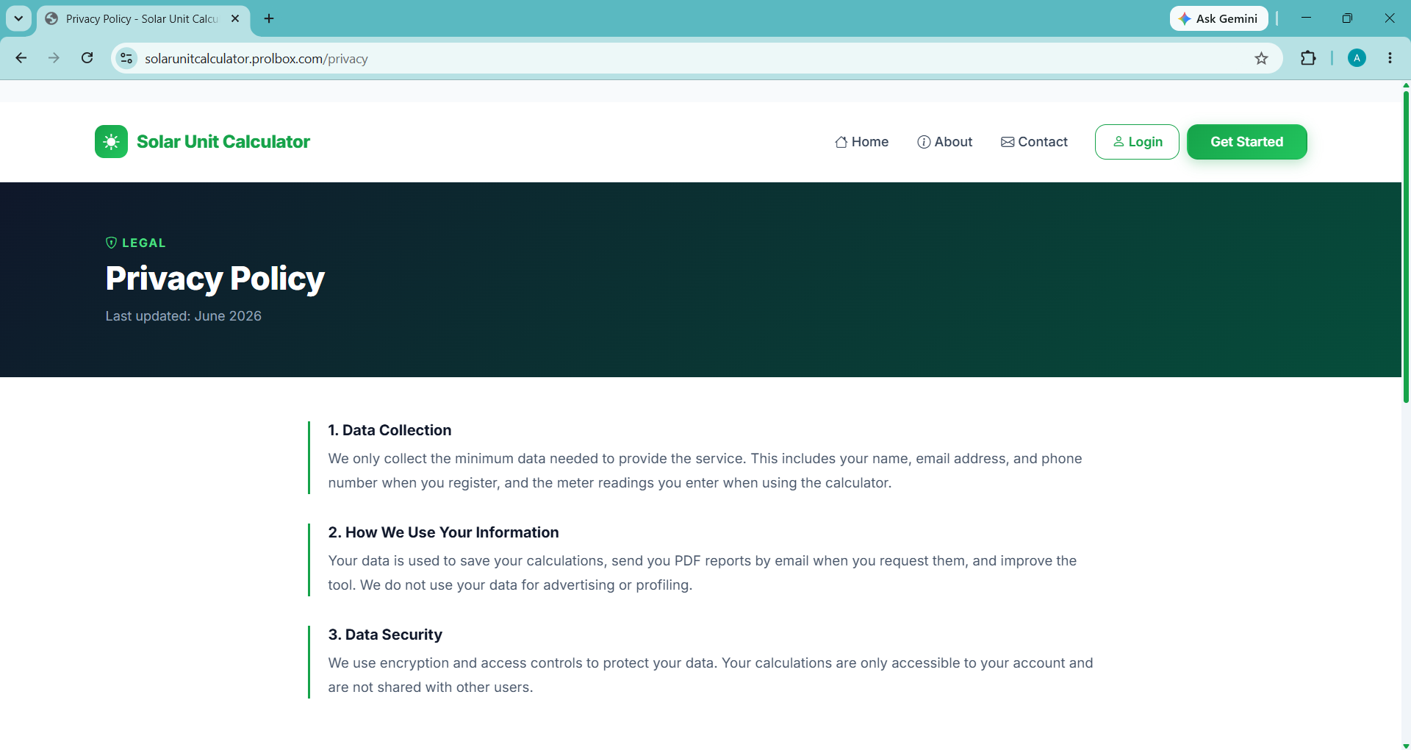
Task: Click the Solar Unit Calculator brand name
Action: (x=223, y=142)
